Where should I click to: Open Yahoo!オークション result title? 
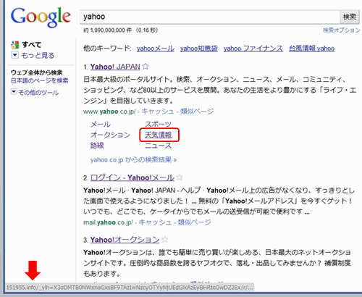(x=125, y=240)
